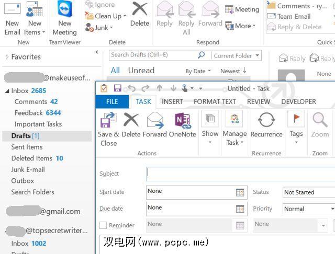The width and height of the screenshot is (335, 254).
Task: Open the Current Folder scope dropdown
Action: coord(236,56)
